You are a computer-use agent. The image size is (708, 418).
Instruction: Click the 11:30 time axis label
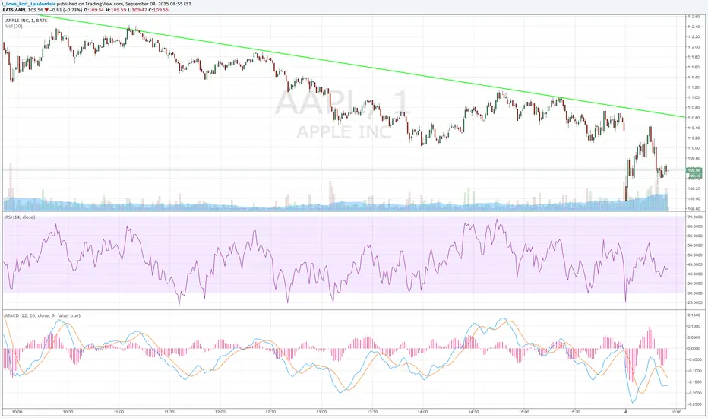pos(169,412)
